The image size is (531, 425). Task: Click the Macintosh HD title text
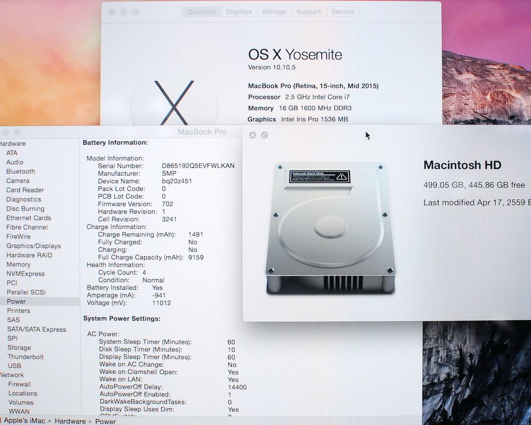coord(463,165)
